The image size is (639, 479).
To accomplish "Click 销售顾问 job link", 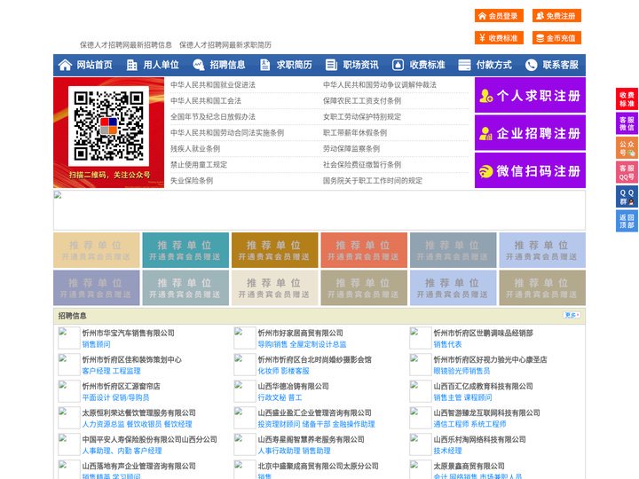I will [x=96, y=344].
